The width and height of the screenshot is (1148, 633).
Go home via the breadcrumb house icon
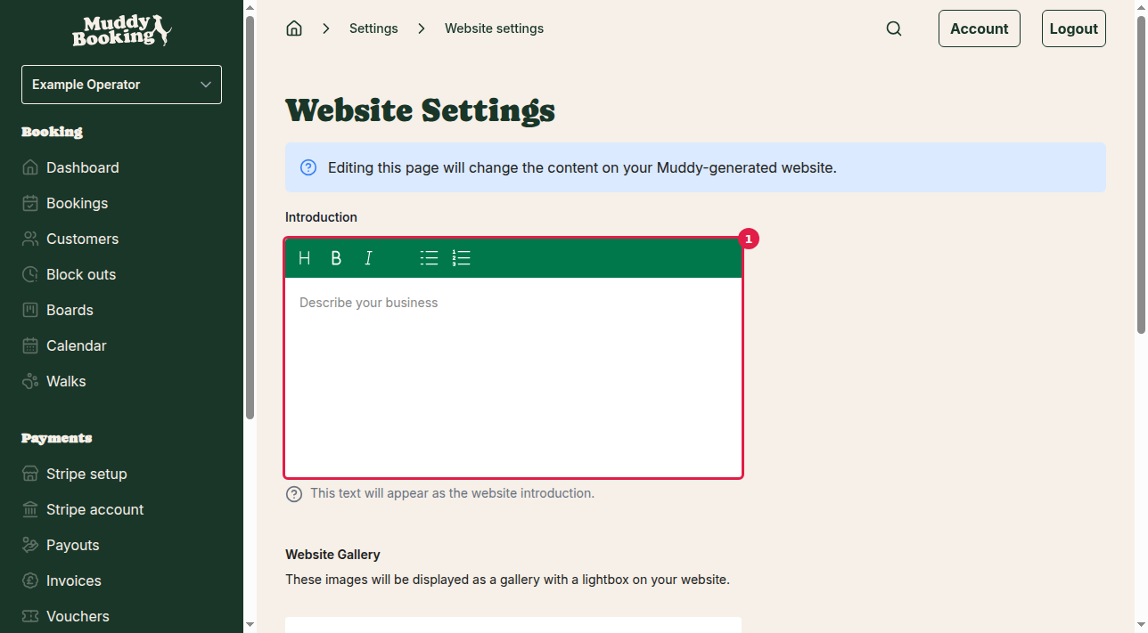tap(294, 28)
